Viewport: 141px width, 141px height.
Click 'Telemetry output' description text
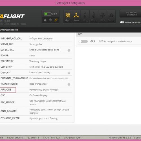[38, 61]
